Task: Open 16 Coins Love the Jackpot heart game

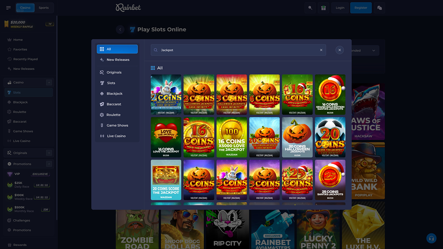Action: tap(166, 137)
